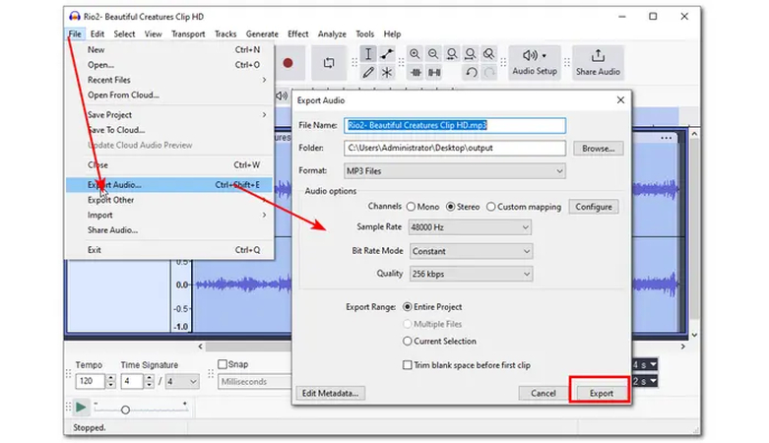769x443 pixels.
Task: Click the Tempo 120 value field
Action: click(91, 381)
